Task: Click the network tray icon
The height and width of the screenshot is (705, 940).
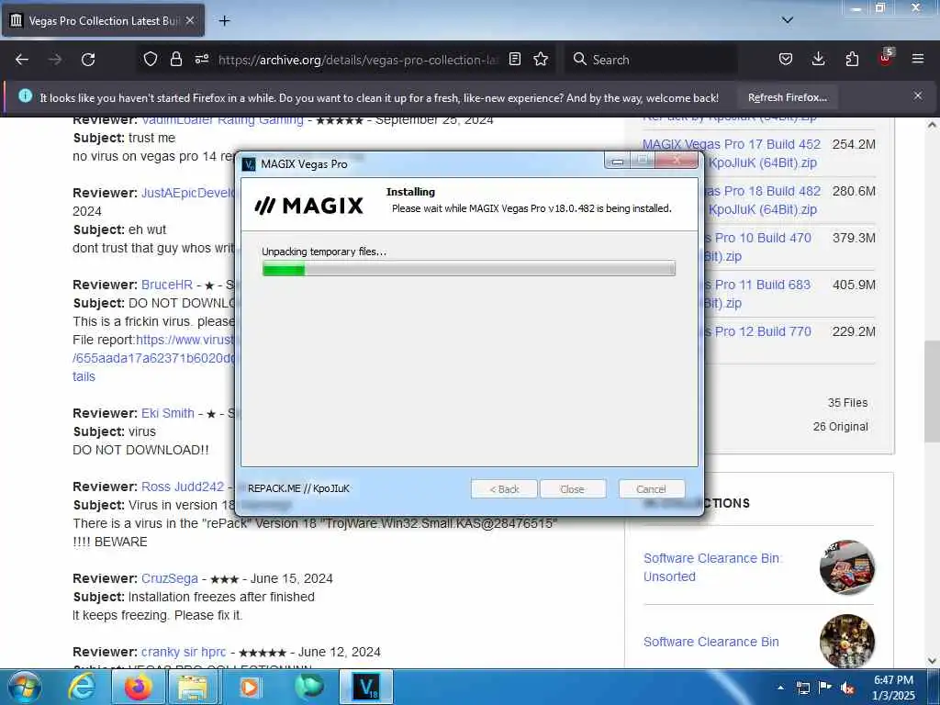Action: click(x=802, y=688)
